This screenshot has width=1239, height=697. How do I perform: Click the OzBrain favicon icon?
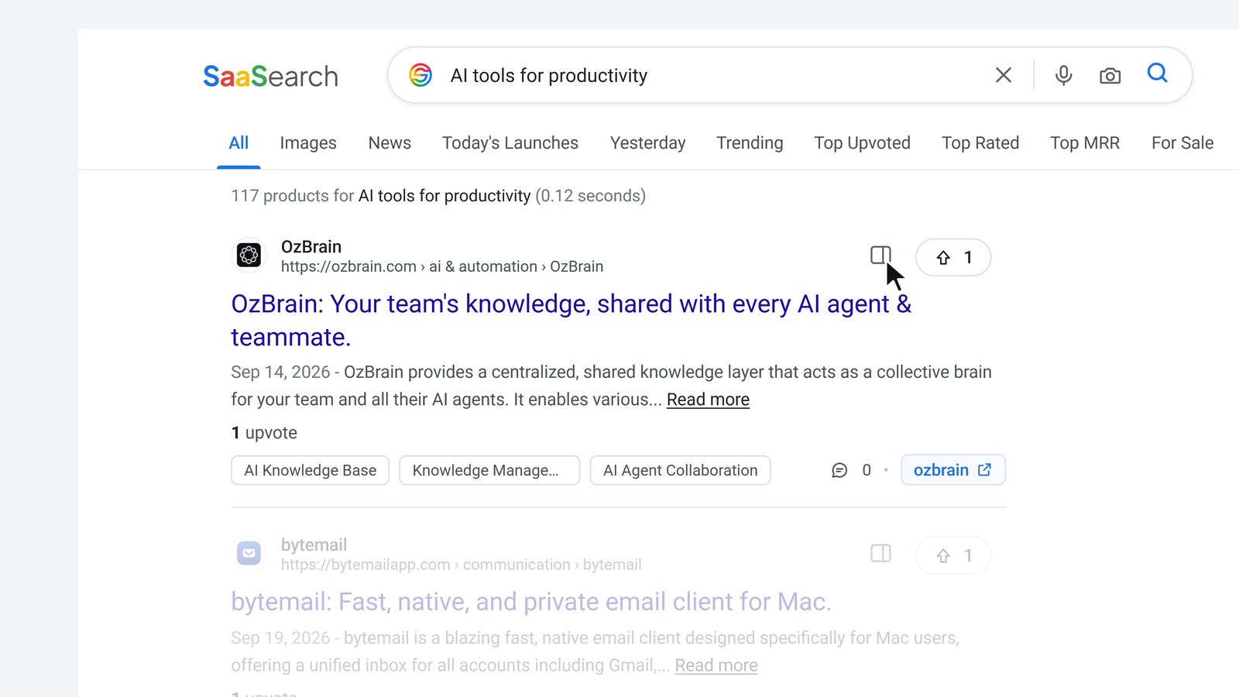click(249, 255)
